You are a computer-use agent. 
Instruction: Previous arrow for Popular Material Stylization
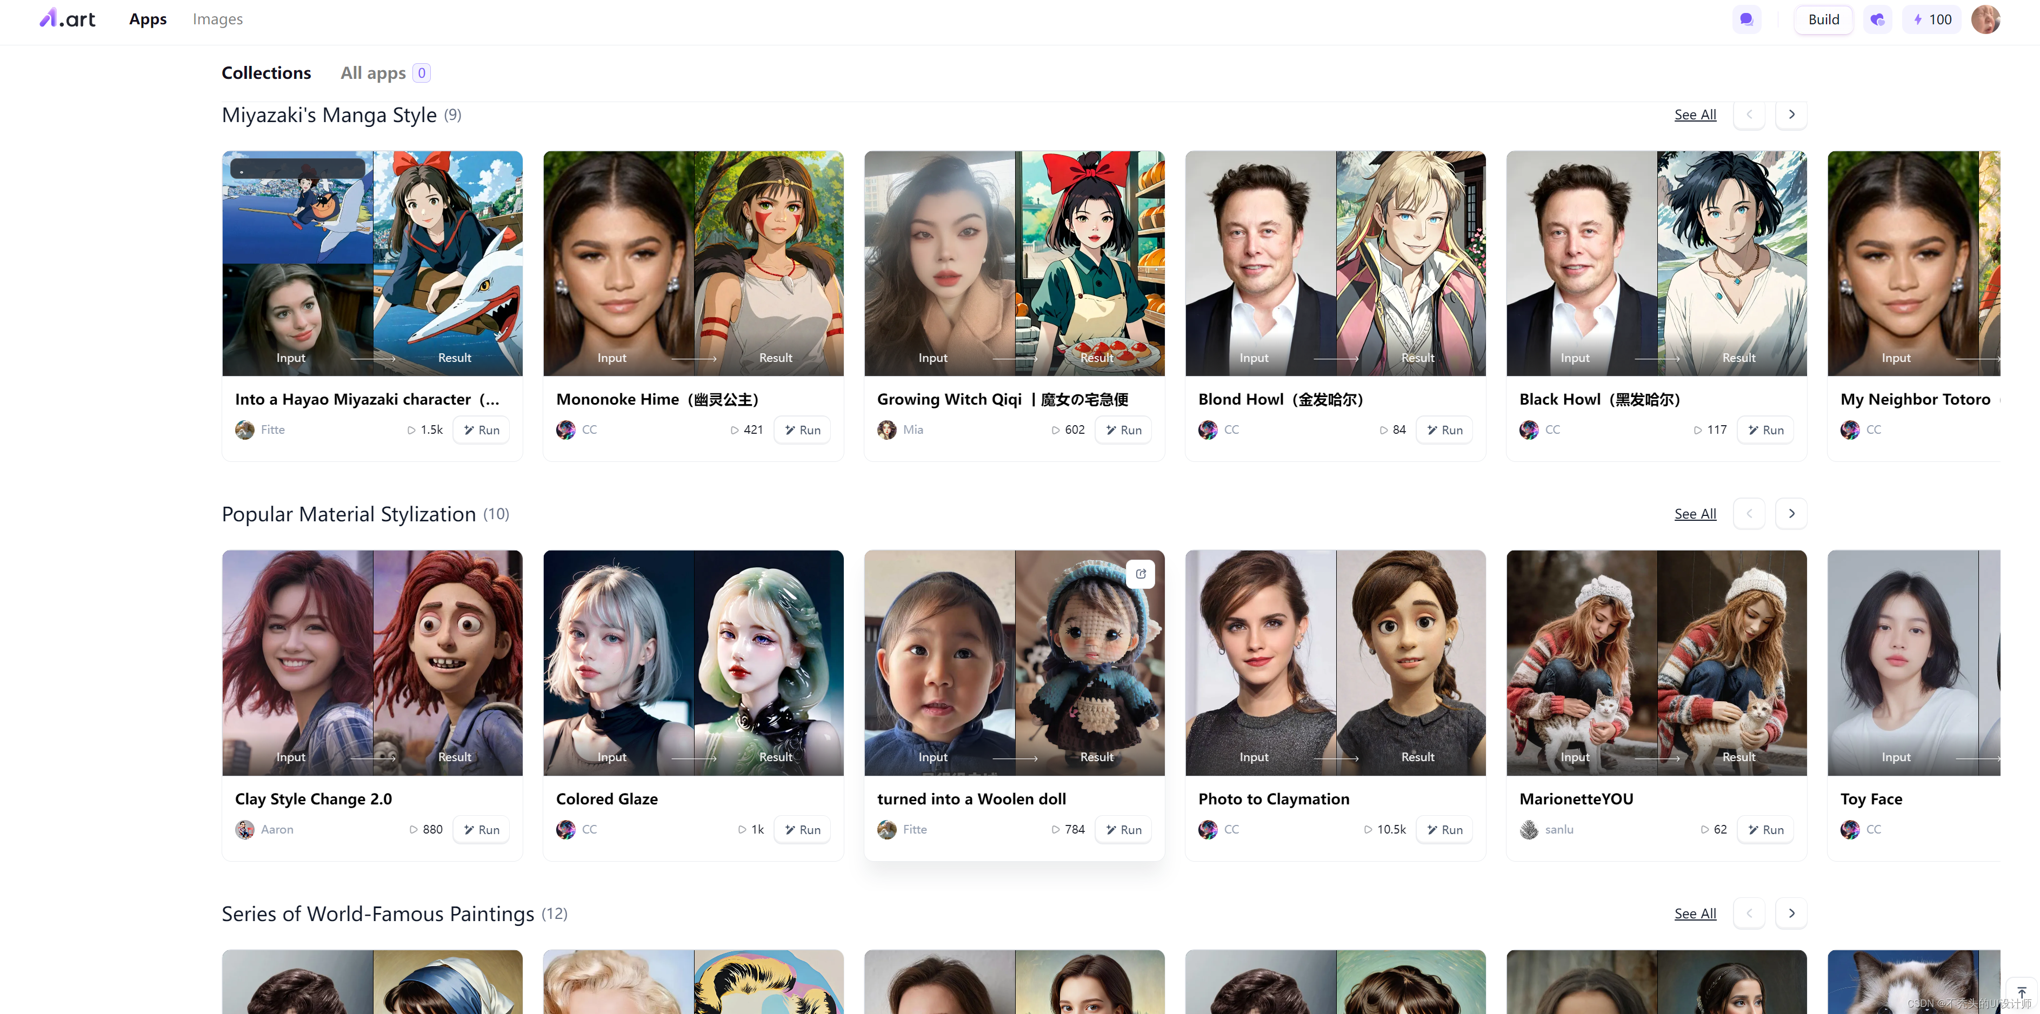point(1749,514)
